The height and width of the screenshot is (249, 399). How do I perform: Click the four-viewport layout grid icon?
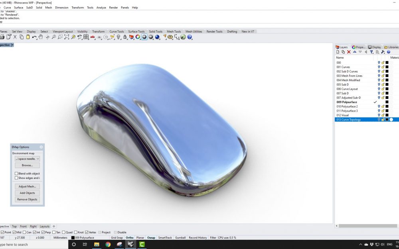tap(86, 37)
